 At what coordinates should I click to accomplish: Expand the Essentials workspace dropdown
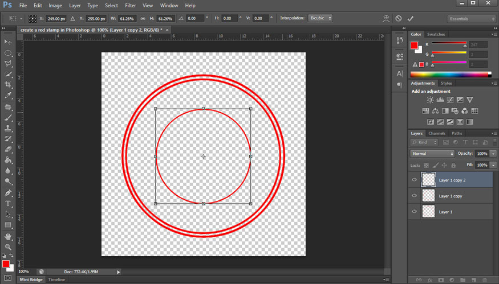pos(472,18)
